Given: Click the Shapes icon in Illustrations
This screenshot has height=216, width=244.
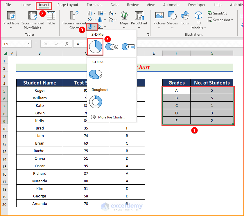Looking at the screenshot, I should [x=172, y=16].
